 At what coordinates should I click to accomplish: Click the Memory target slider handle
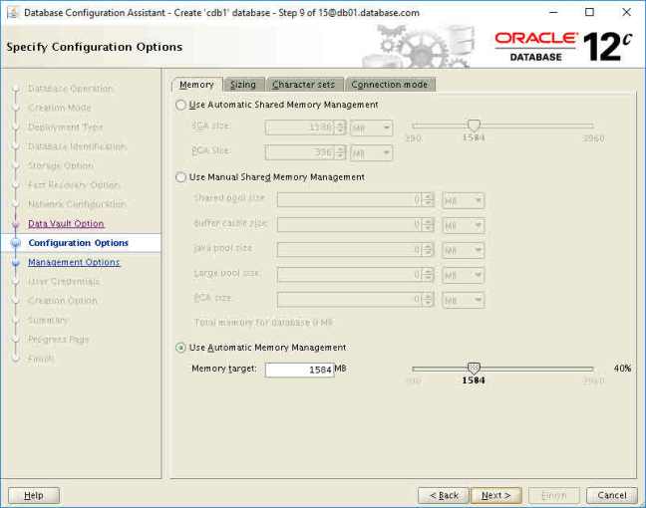point(474,369)
